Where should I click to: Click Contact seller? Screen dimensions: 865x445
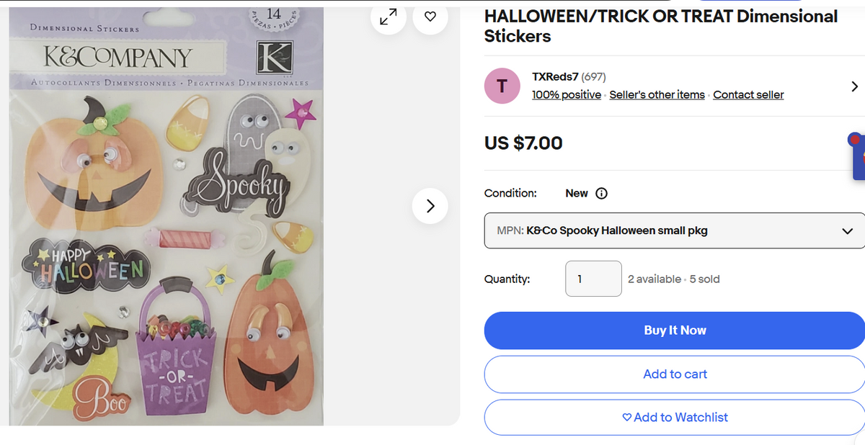click(x=748, y=94)
